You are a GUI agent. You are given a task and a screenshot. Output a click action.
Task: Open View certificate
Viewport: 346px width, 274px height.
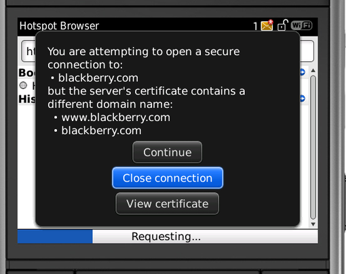(x=167, y=203)
